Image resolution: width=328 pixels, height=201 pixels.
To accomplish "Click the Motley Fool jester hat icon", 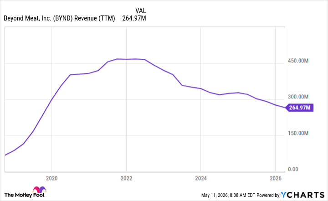I will coord(39,190).
